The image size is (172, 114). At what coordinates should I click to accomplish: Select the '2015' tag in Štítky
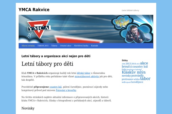point(138,64)
